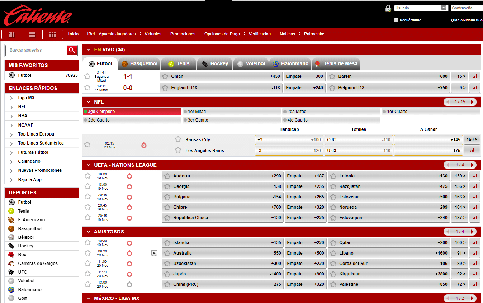Open statistics chart for Oman vs Barein
This screenshot has height=303, width=483.
(475, 76)
